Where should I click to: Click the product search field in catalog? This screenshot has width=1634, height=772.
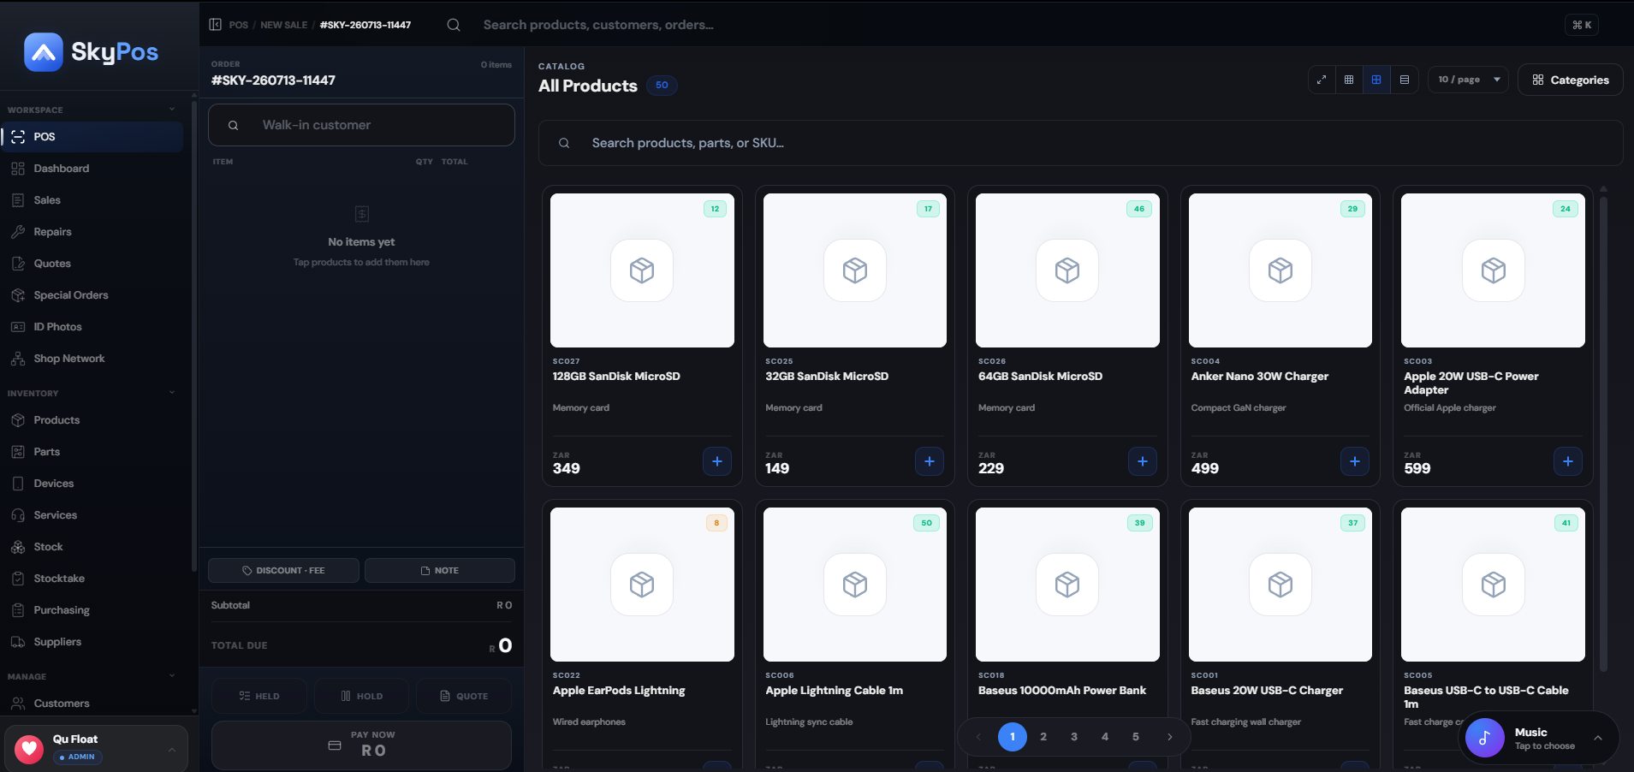pos(1080,143)
